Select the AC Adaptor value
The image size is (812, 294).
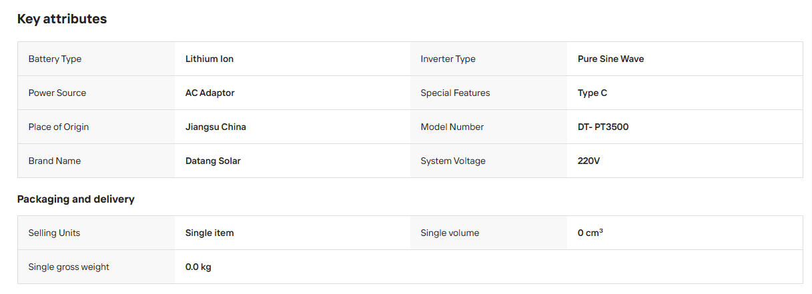click(210, 93)
